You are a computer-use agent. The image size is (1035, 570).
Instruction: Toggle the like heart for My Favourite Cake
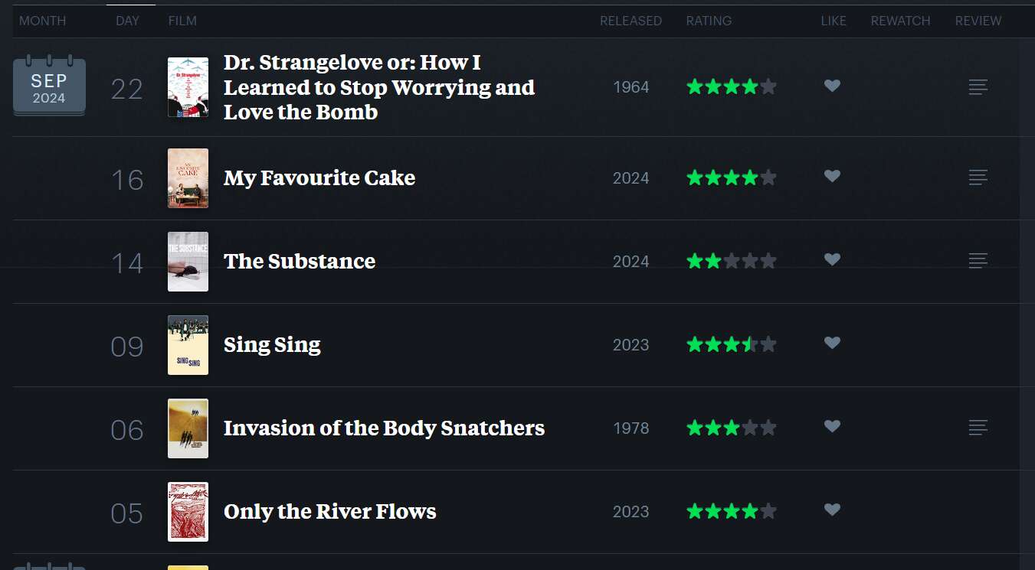(x=832, y=177)
